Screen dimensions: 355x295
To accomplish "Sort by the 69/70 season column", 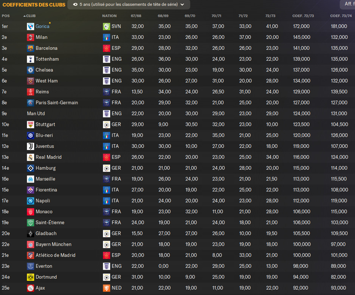I will click(x=190, y=16).
